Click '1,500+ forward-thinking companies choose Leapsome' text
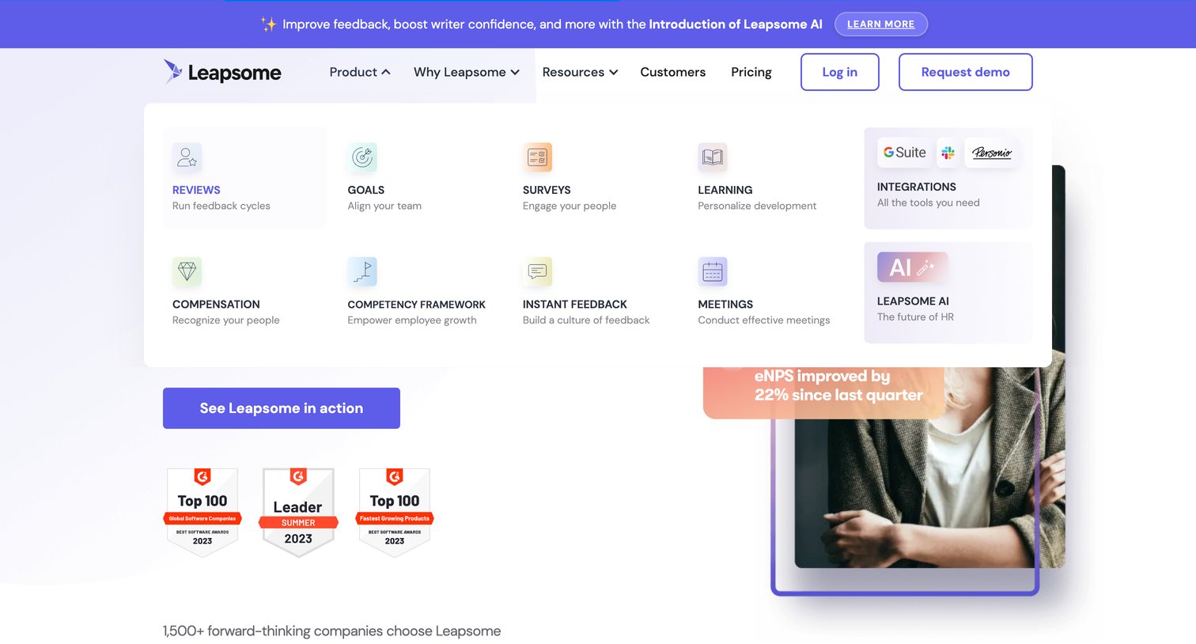 tap(331, 631)
